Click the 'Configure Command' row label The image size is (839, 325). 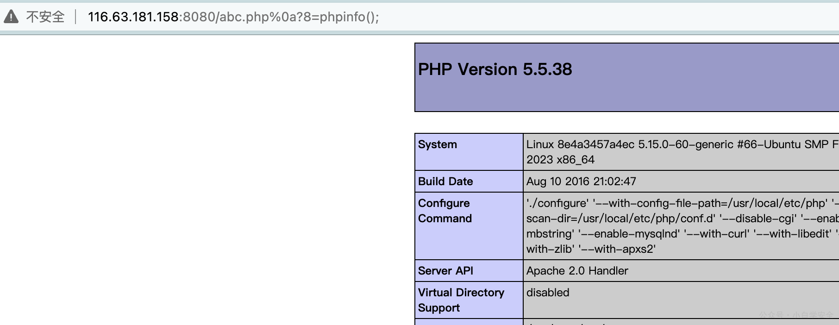coord(445,211)
